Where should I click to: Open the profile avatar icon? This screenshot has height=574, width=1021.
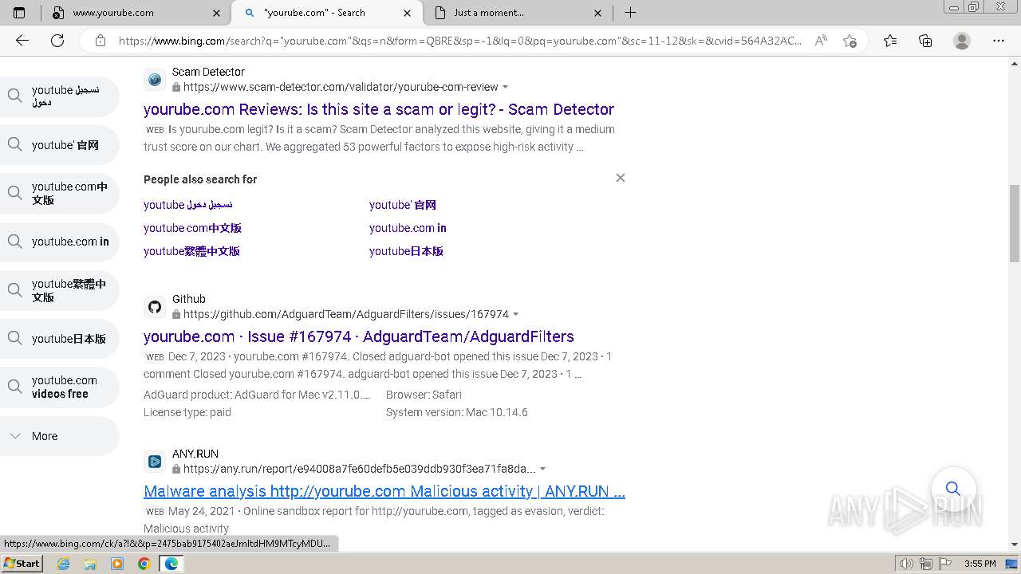pos(962,41)
